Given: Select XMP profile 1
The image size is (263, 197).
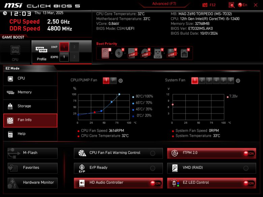Looking at the screenshot, I should coord(64,47).
